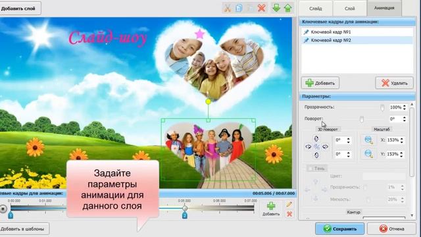
Task: Click the Copy layer icon
Action: click(239, 8)
